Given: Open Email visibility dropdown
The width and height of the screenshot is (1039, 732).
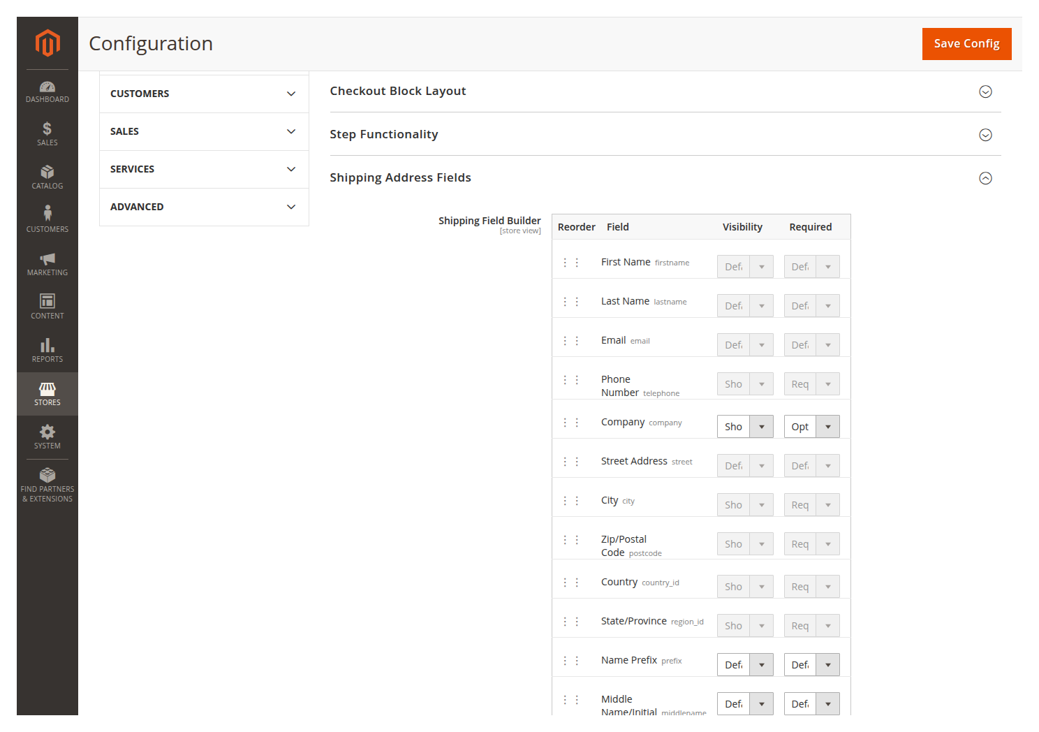Looking at the screenshot, I should click(x=745, y=345).
